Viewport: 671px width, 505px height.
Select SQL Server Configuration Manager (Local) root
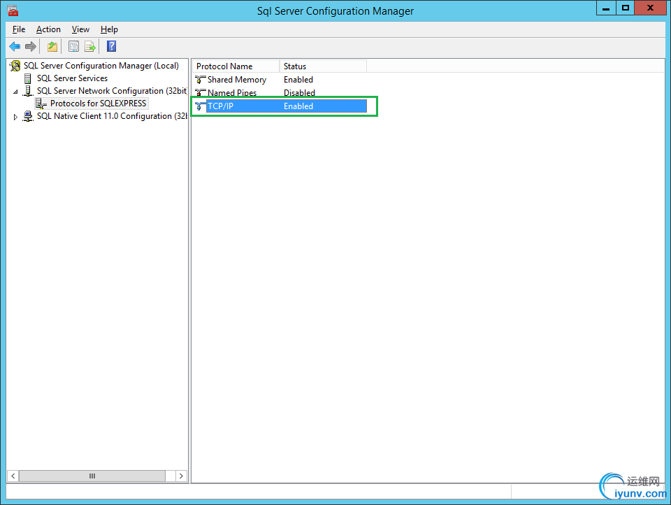coord(101,66)
